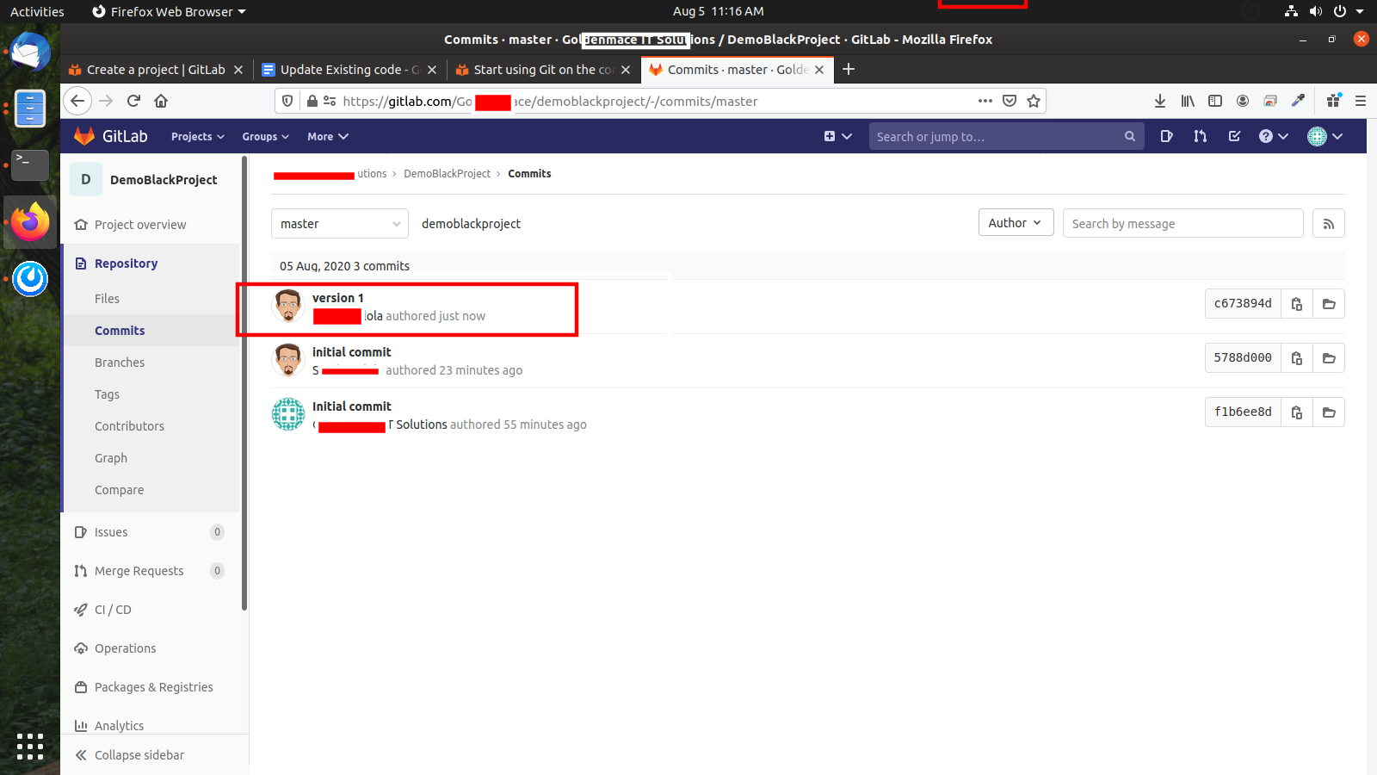Open Branches in the Repository menu
The image size is (1377, 775).
pyautogui.click(x=120, y=363)
